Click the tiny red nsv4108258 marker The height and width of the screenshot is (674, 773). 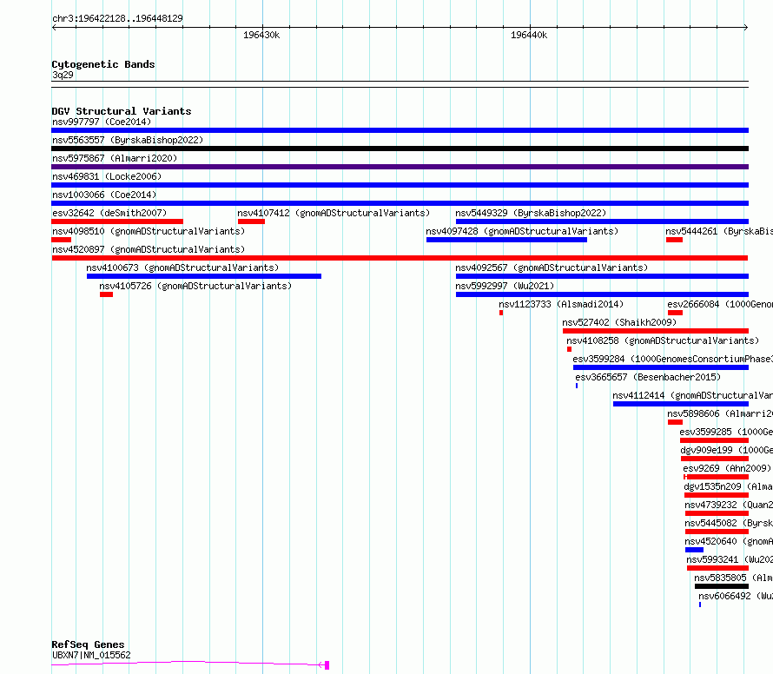[570, 349]
